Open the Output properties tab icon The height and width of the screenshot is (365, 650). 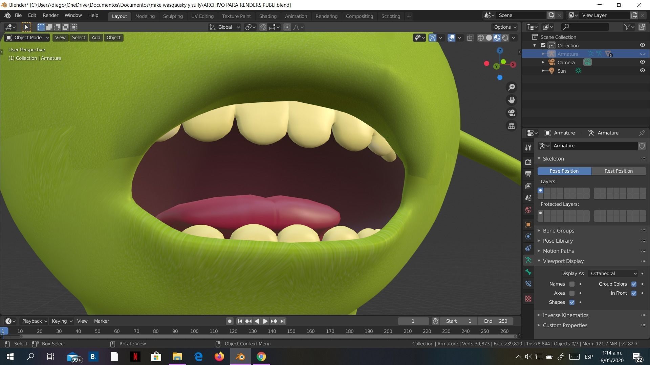pos(528,174)
